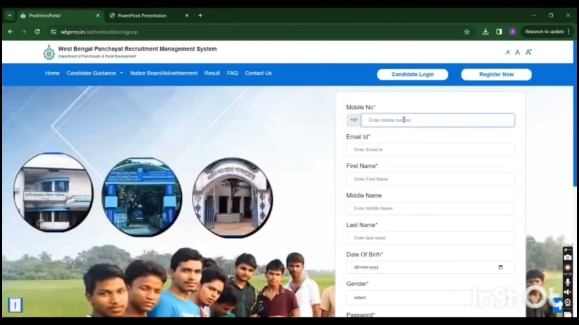Click the building photo thumbnail on left
This screenshot has height=325, width=579.
53,192
